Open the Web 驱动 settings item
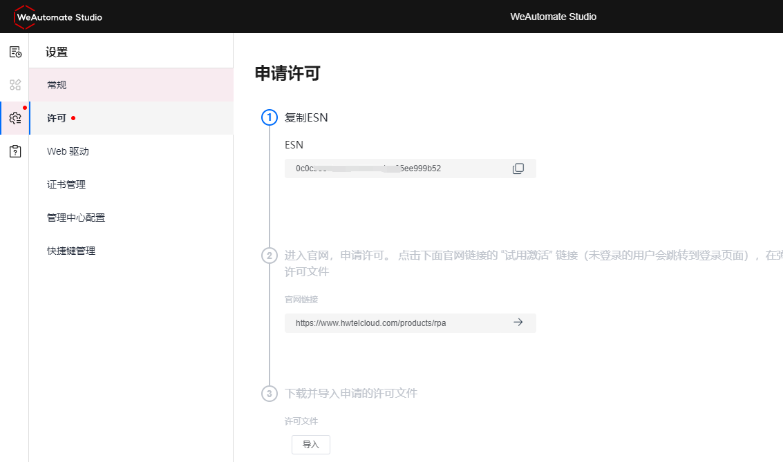This screenshot has height=462, width=783. click(131, 151)
